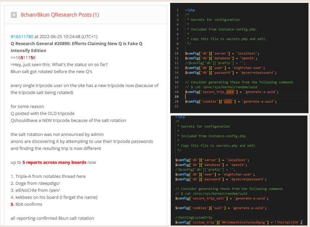
Task: Click the red '5 reports across many boards' text
Action: click(54, 162)
